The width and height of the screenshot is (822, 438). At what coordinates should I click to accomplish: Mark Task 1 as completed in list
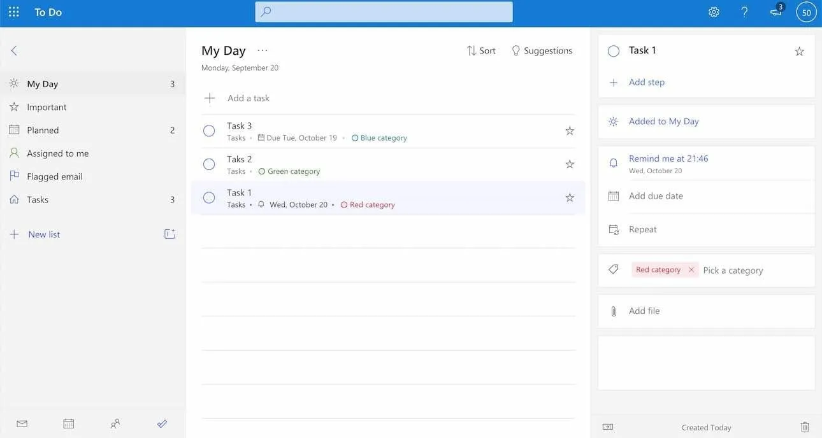pyautogui.click(x=209, y=197)
